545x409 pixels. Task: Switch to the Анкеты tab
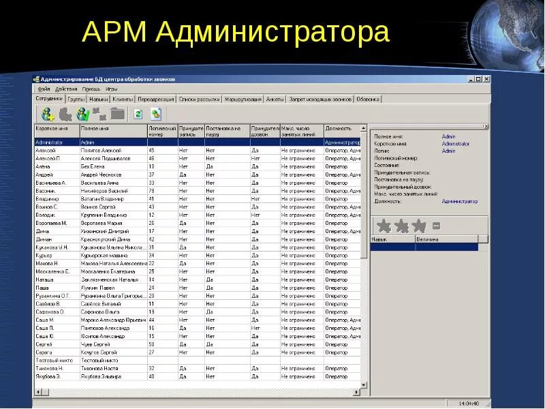tap(275, 100)
